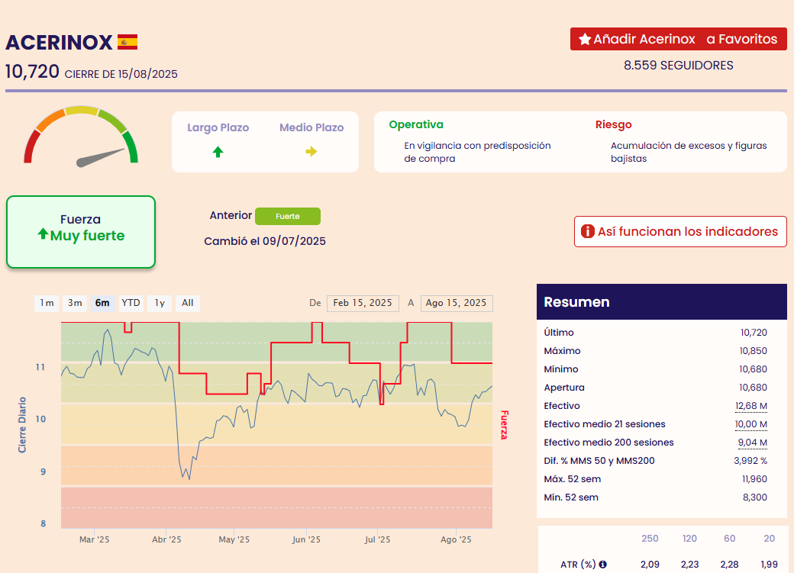Click the Efectivo value 12,68 M
Screen dimensions: 794x573
(751, 406)
